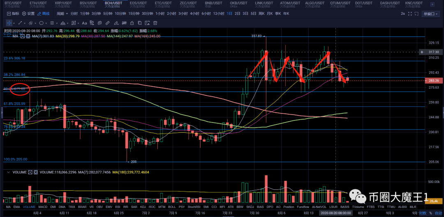This screenshot has width=444, height=217.
Task: Open the 周期 period dropdown
Action: coord(62,14)
